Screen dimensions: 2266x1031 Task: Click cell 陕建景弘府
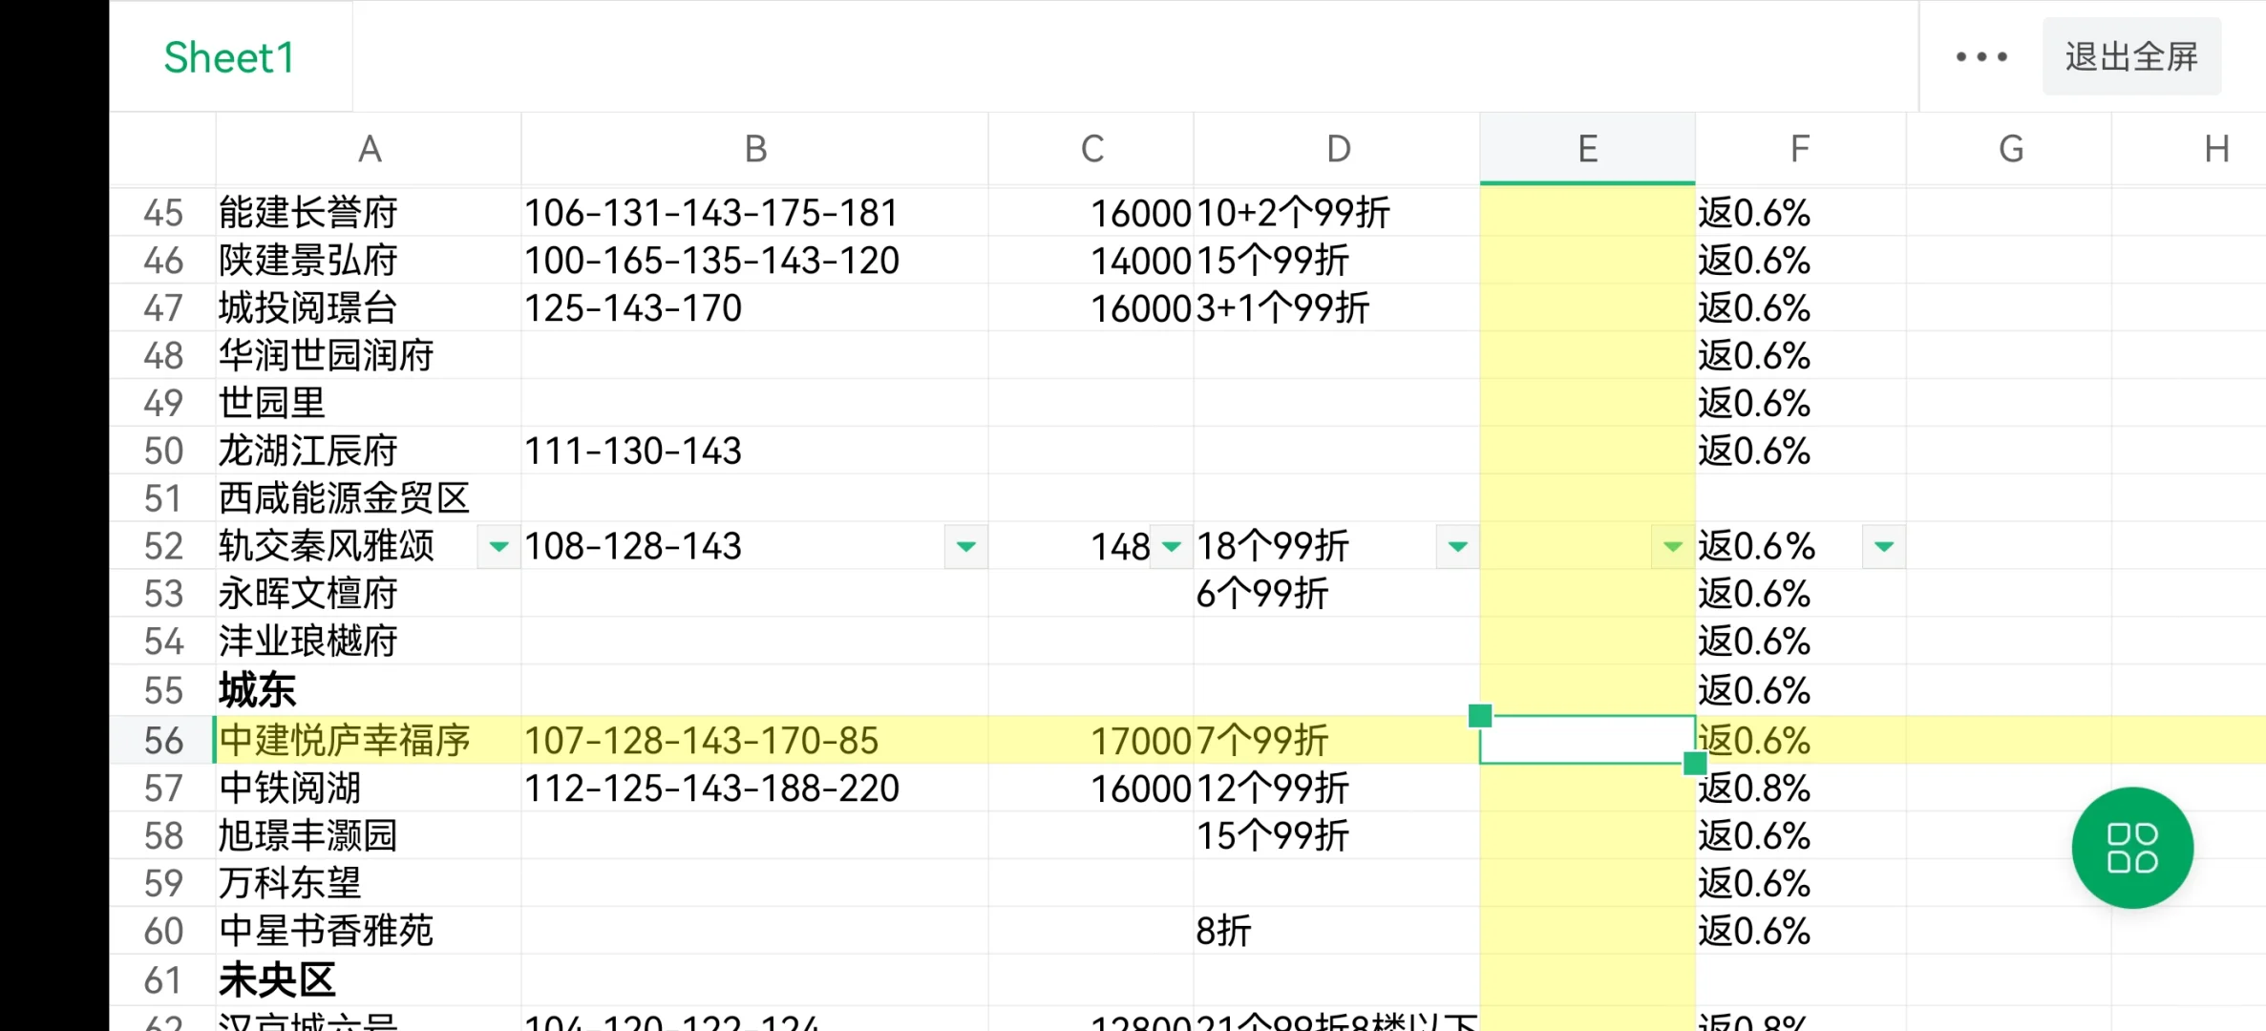pyautogui.click(x=369, y=260)
